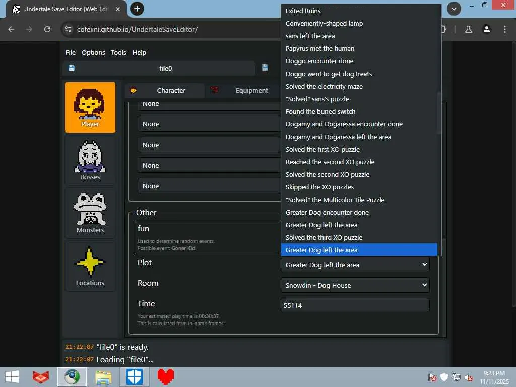This screenshot has width=516, height=387.
Task: View site information icon in address bar
Action: point(68,29)
